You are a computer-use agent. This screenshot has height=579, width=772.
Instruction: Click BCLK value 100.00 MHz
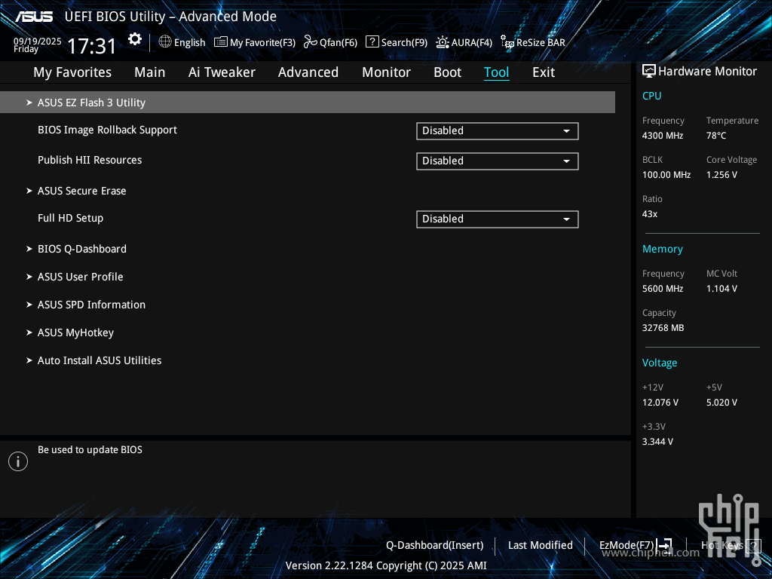pyautogui.click(x=666, y=175)
